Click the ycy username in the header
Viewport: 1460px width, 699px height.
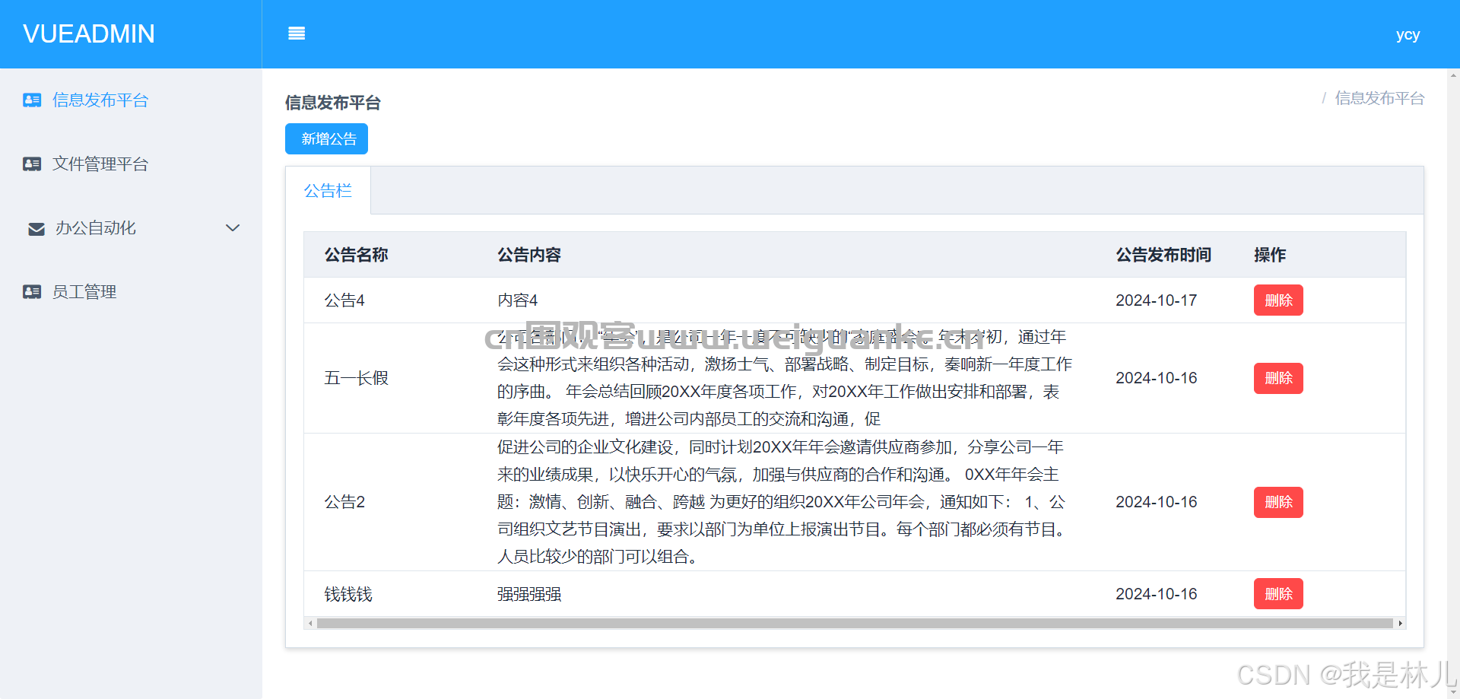1408,33
